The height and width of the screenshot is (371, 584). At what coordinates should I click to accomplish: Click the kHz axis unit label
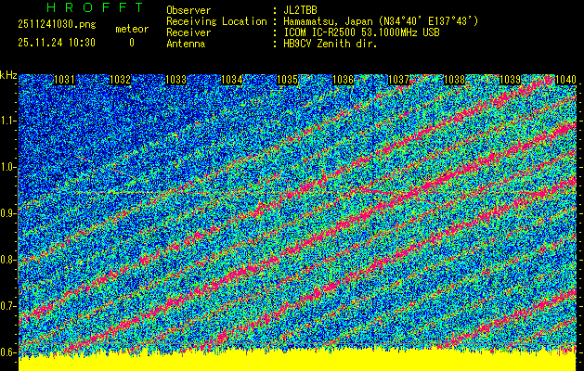tap(8, 74)
